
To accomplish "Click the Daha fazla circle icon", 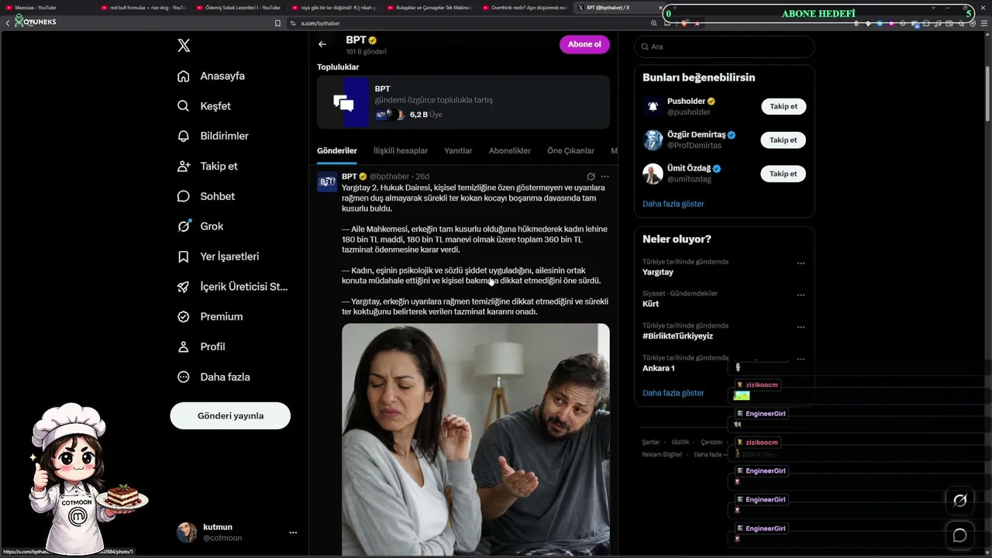I will [x=184, y=377].
